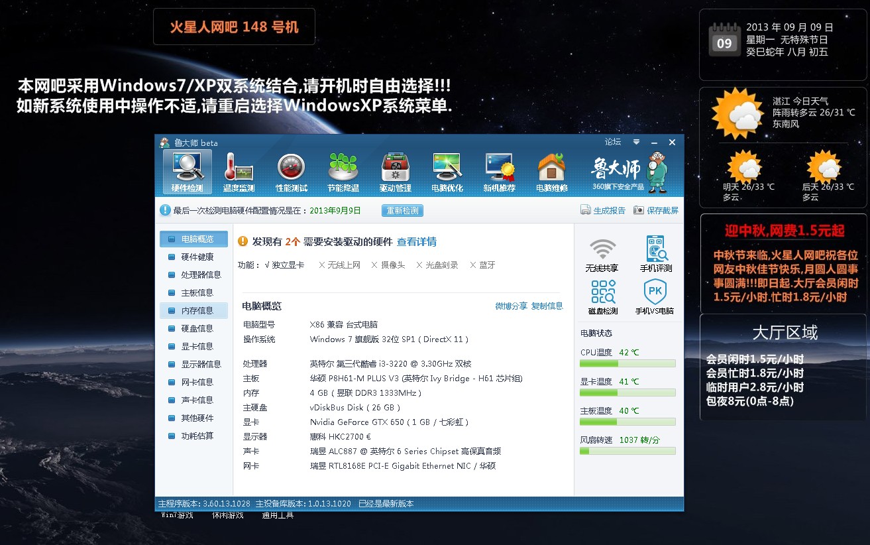Open the 手机VS电脑 PK comparison tool

click(x=655, y=297)
